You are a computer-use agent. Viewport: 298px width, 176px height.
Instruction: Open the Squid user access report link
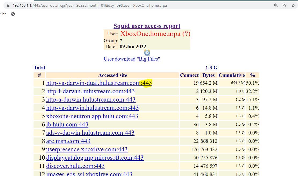point(147,26)
